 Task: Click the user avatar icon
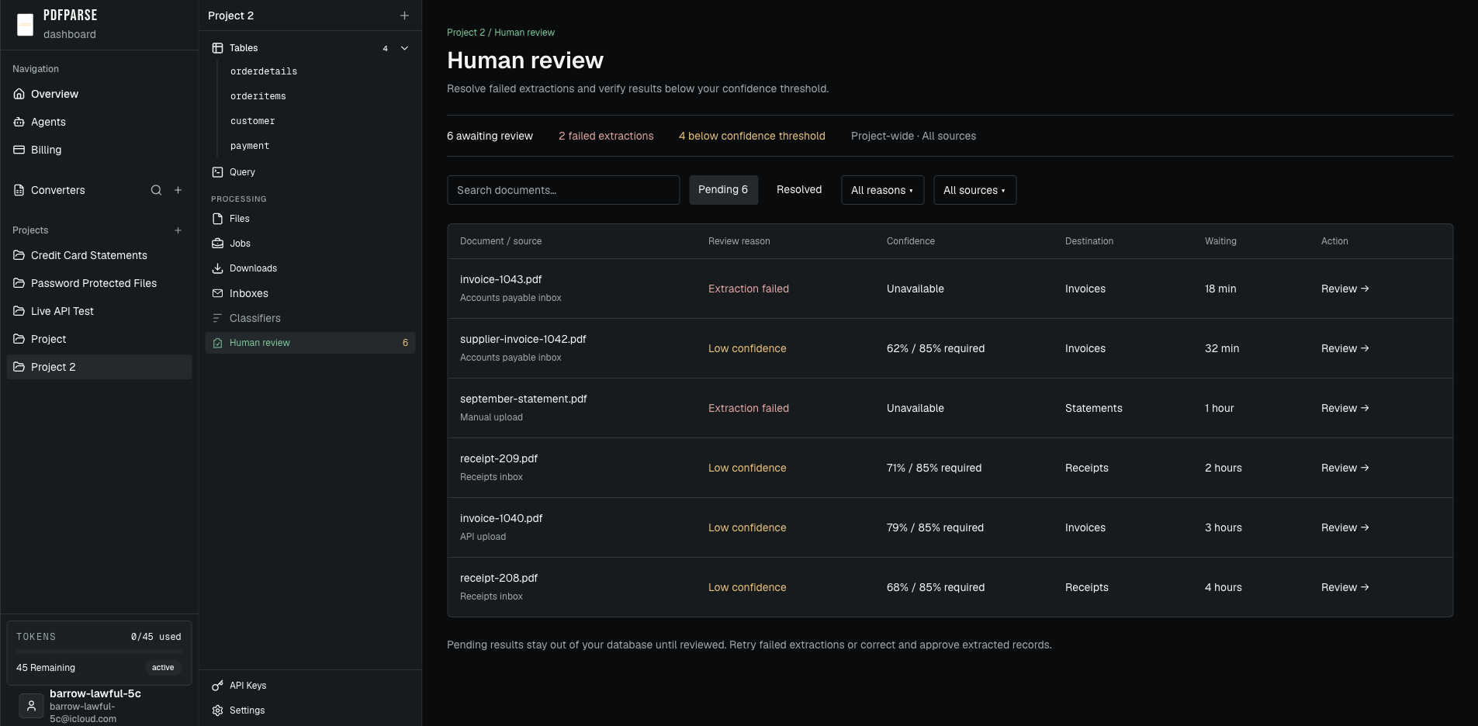[x=31, y=706]
